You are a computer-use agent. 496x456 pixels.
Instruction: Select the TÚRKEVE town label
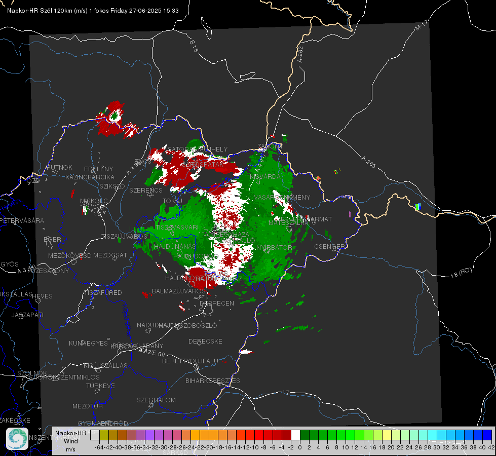click(x=101, y=386)
